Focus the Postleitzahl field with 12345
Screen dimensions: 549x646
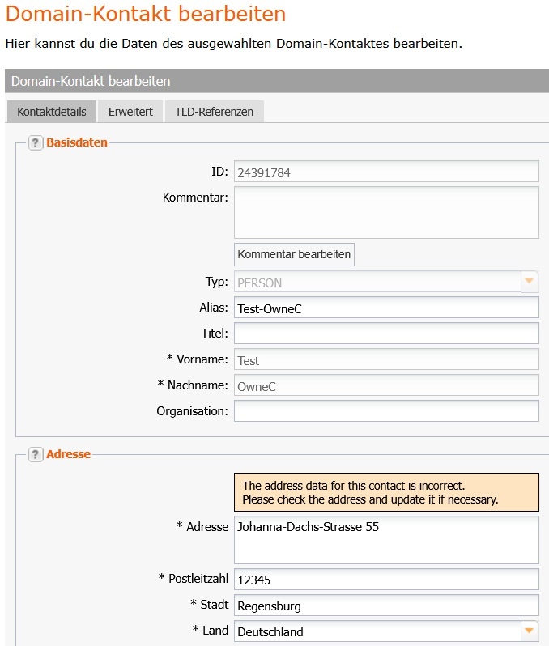point(386,580)
